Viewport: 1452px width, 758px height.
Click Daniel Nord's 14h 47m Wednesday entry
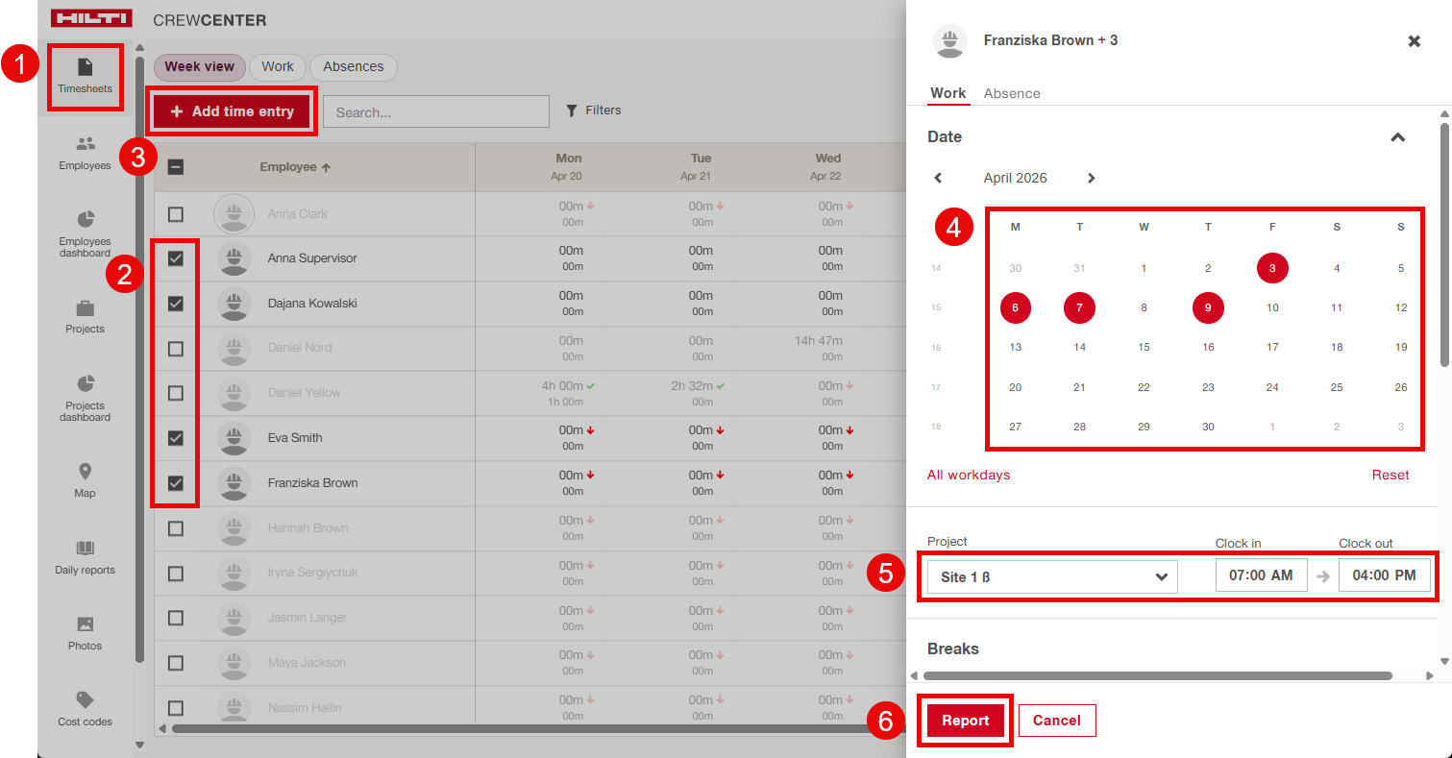[x=819, y=341]
